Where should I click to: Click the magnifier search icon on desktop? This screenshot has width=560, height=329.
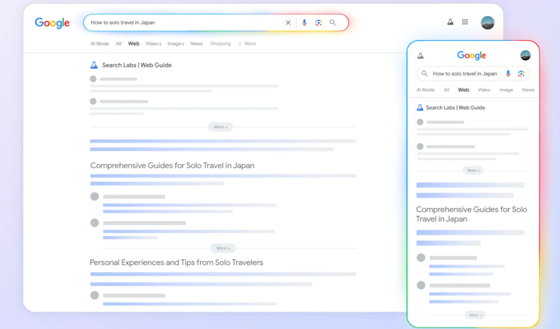(333, 22)
